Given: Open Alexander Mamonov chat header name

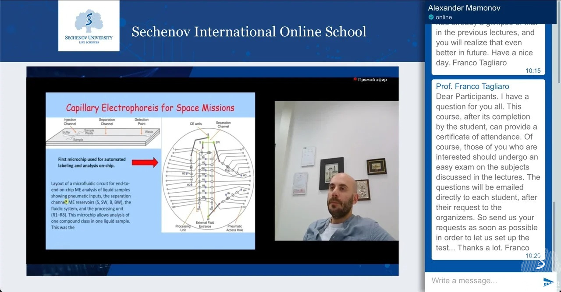Looking at the screenshot, I should tap(464, 8).
